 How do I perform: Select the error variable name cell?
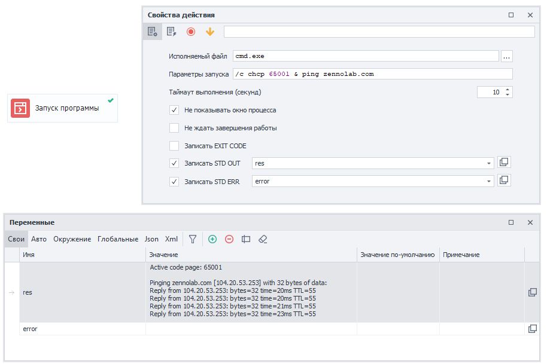coord(83,329)
